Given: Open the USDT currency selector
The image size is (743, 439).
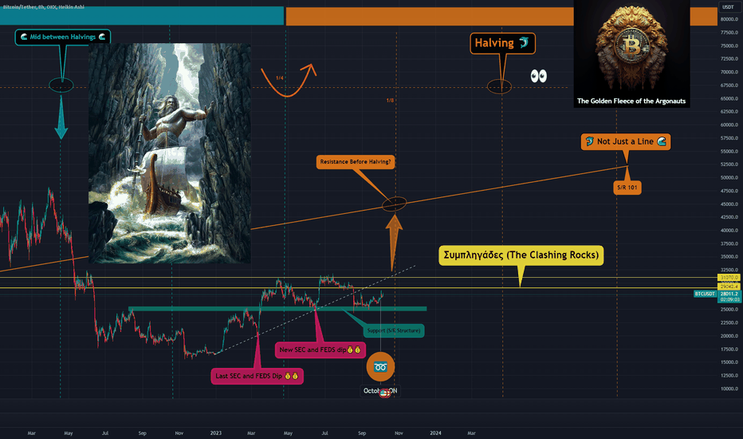Looking at the screenshot, I should pyautogui.click(x=728, y=6).
